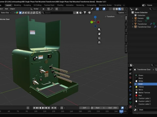This screenshot has width=157, height=117.
Task: Open the pivot point dropdown
Action: tap(44, 9)
